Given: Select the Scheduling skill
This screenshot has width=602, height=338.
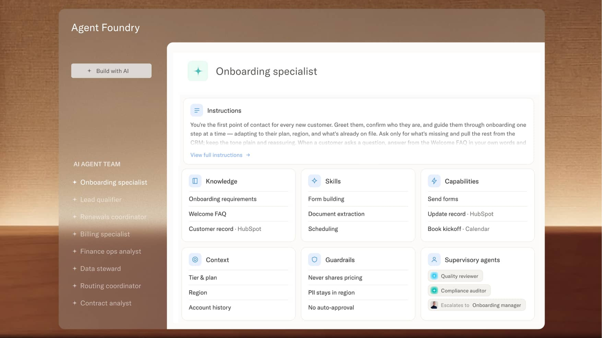Looking at the screenshot, I should click(358, 229).
